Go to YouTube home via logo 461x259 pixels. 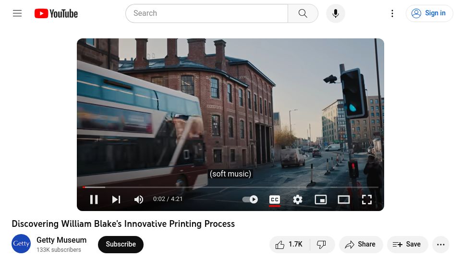click(x=56, y=13)
